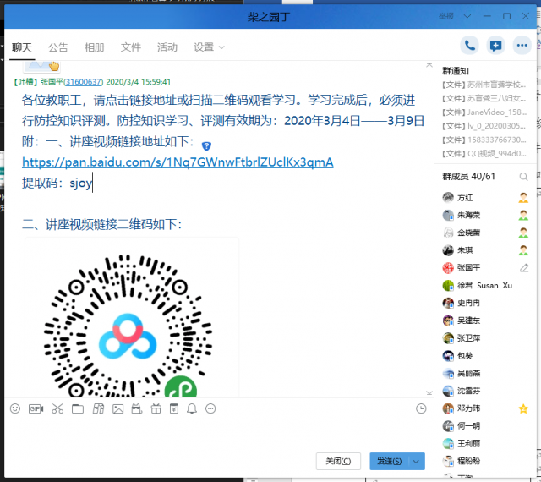Open file notice 苏州市盲聋学校...
Viewport: 541px width, 482px height.
click(484, 85)
